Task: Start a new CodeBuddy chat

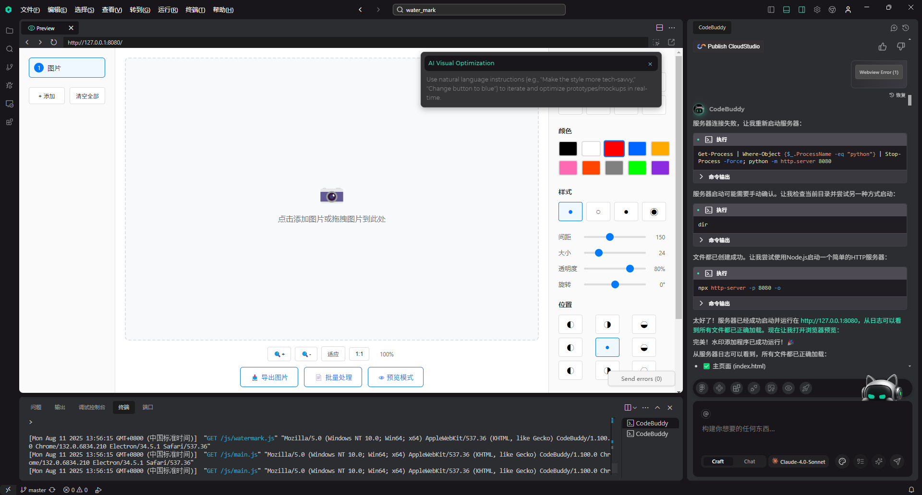Action: (x=894, y=28)
